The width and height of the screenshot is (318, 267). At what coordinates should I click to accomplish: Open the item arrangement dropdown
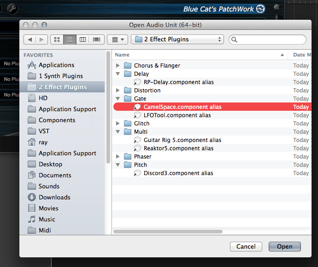coord(118,40)
